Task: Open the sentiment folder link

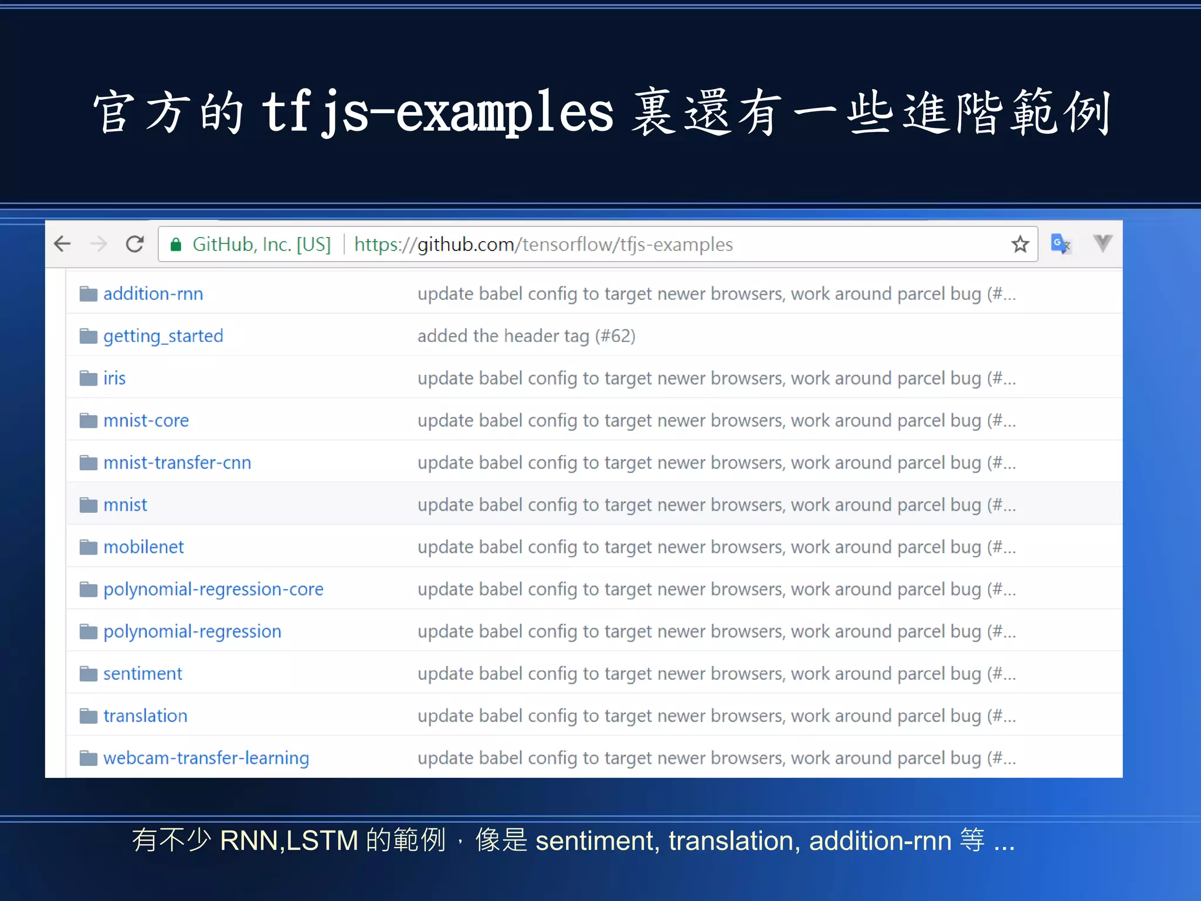Action: coord(143,673)
